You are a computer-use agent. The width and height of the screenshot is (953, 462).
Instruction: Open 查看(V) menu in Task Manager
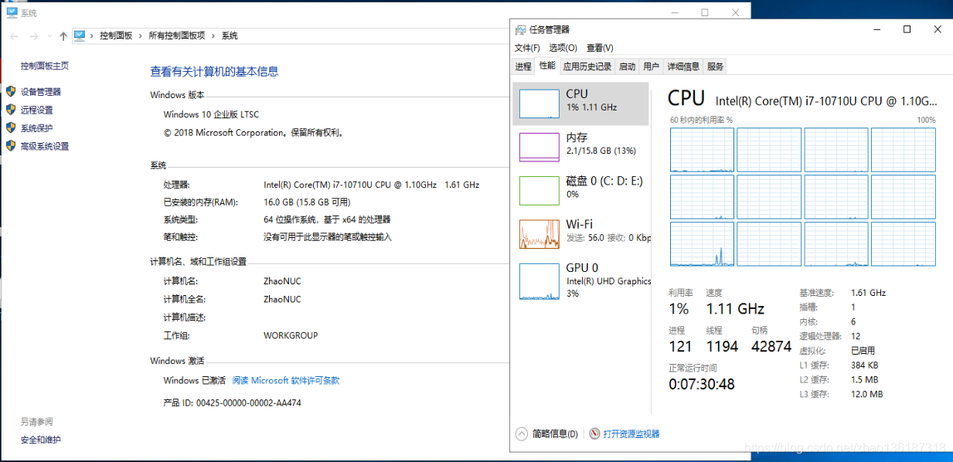[x=600, y=48]
